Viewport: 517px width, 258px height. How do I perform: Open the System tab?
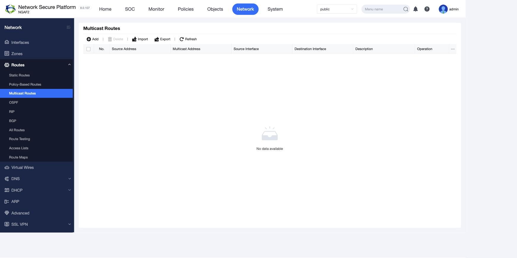pyautogui.click(x=275, y=9)
